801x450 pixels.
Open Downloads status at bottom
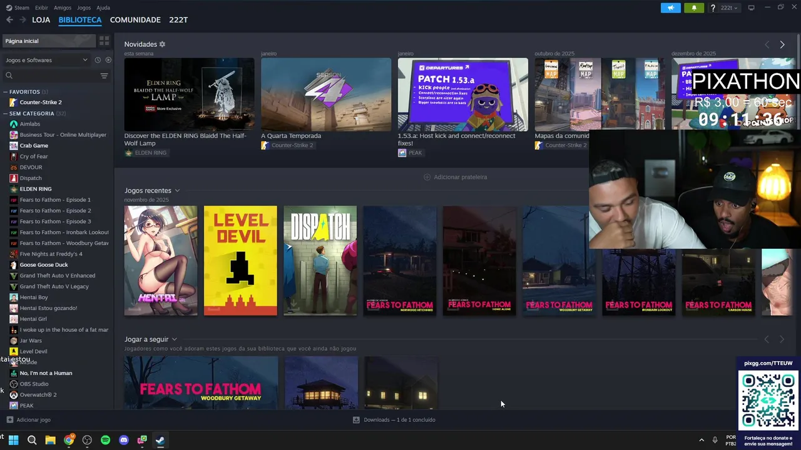coord(394,420)
